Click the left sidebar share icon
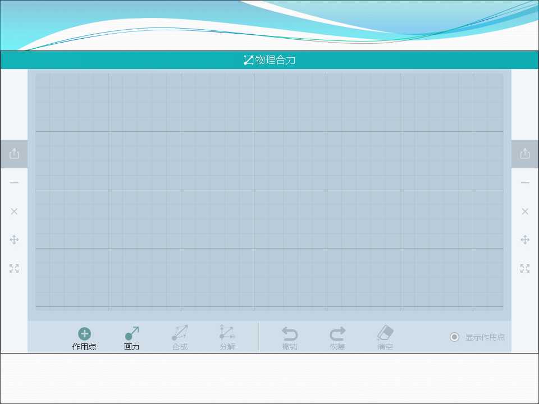Screen dimensions: 539x404 point(14,154)
